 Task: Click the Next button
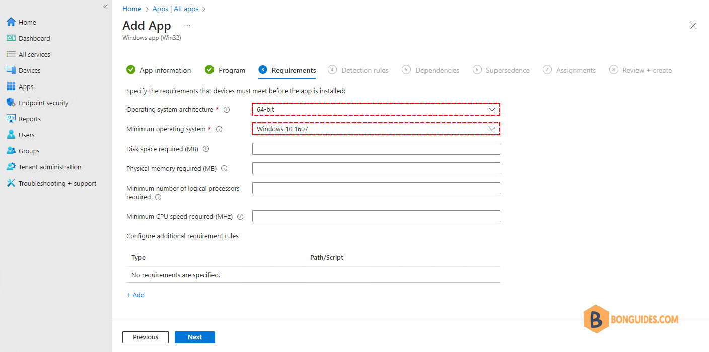pyautogui.click(x=195, y=337)
